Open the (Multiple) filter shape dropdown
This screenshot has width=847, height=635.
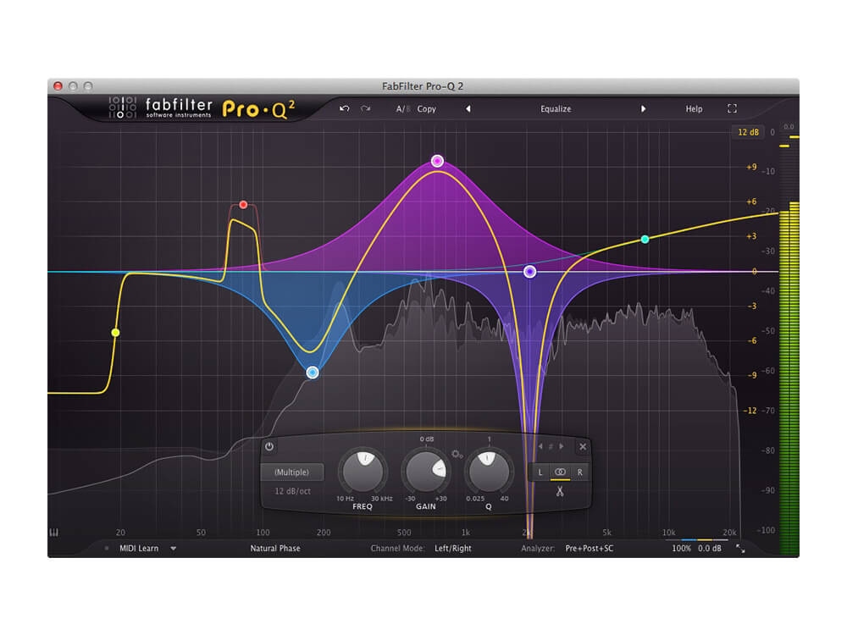point(292,472)
